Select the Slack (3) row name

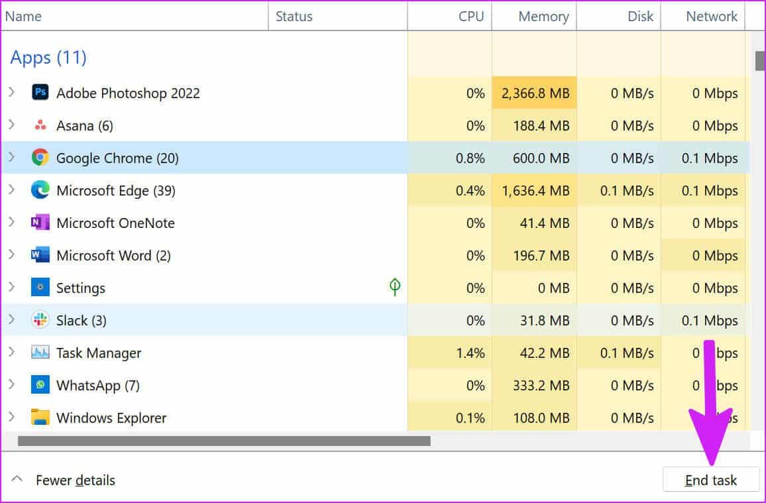[81, 321]
